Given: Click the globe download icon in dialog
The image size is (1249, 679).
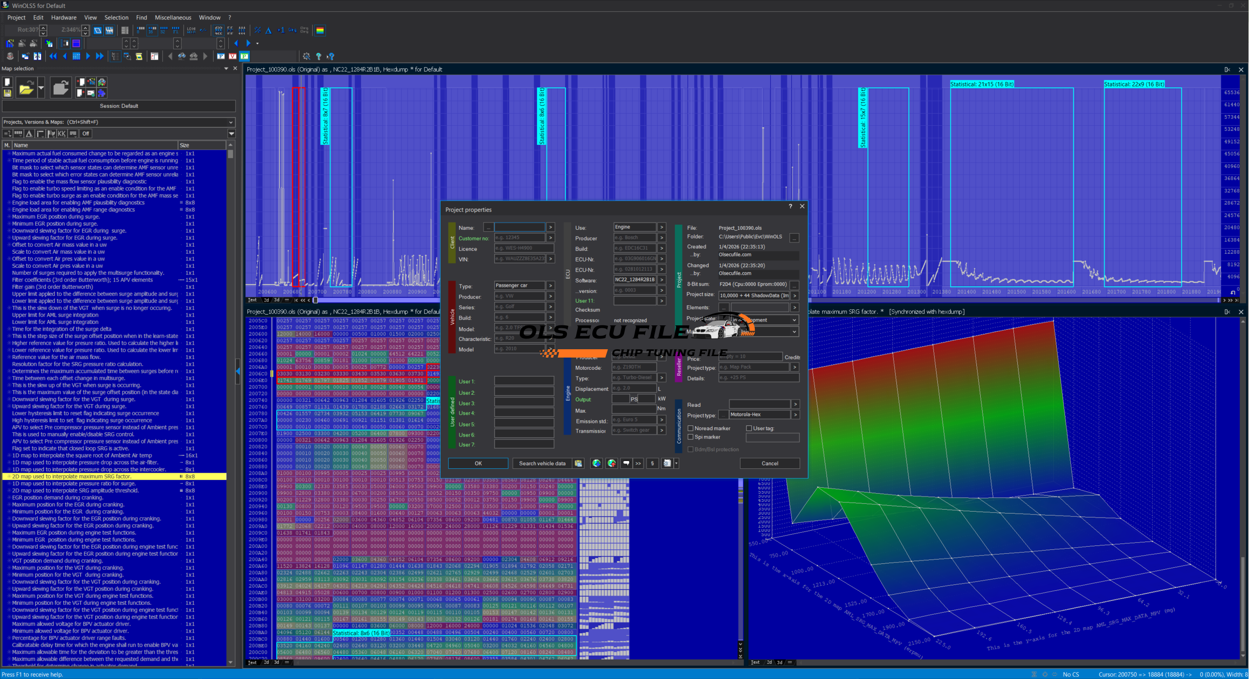Looking at the screenshot, I should (x=596, y=463).
